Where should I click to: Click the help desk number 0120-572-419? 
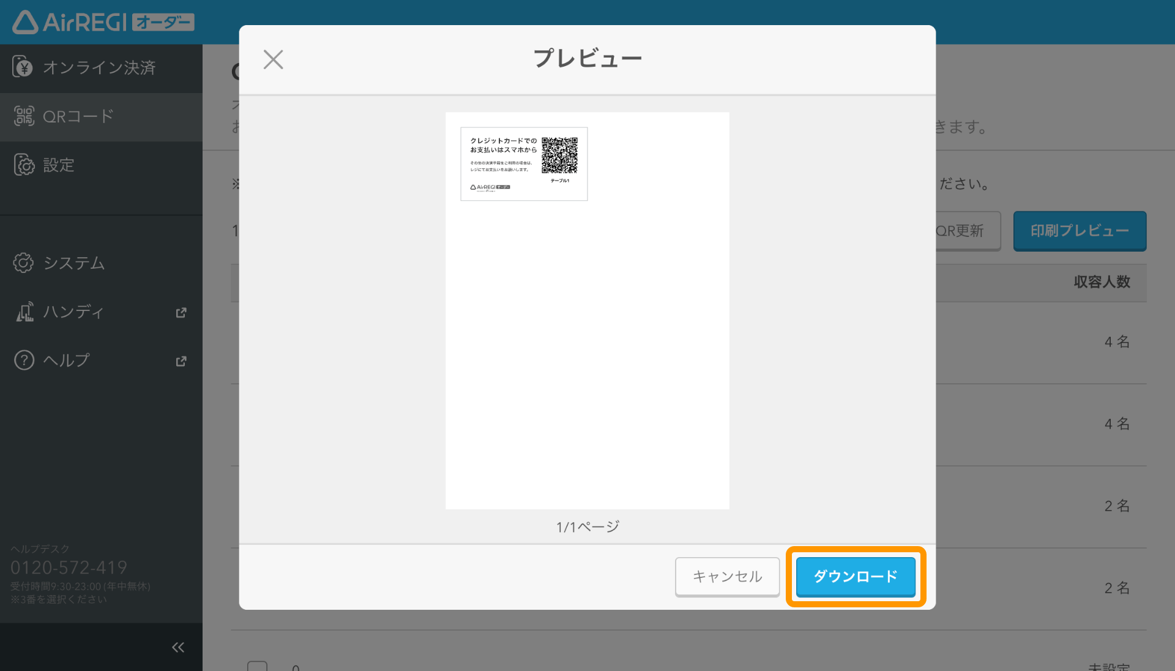point(69,568)
